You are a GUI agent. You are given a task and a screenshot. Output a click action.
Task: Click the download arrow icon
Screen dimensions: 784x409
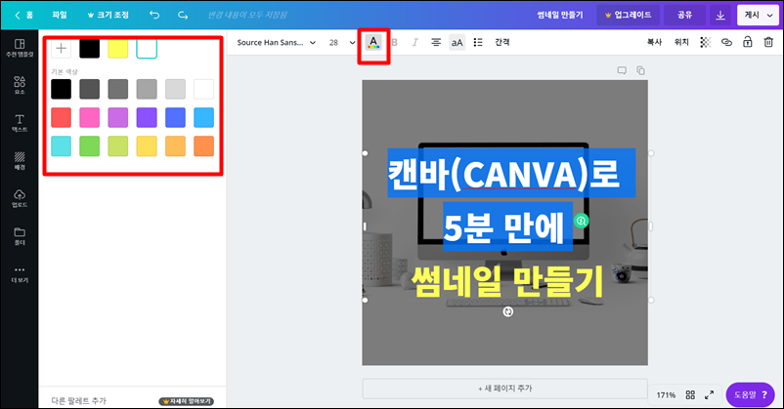coord(720,16)
